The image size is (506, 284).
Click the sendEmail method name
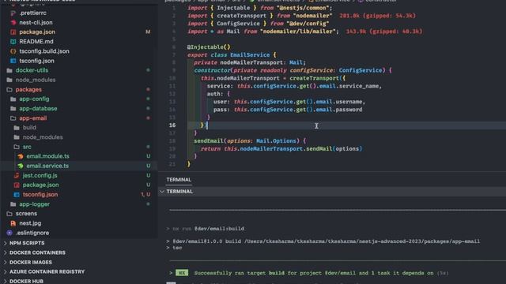point(209,140)
